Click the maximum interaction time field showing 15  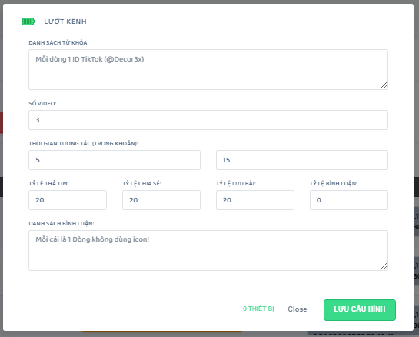click(302, 160)
